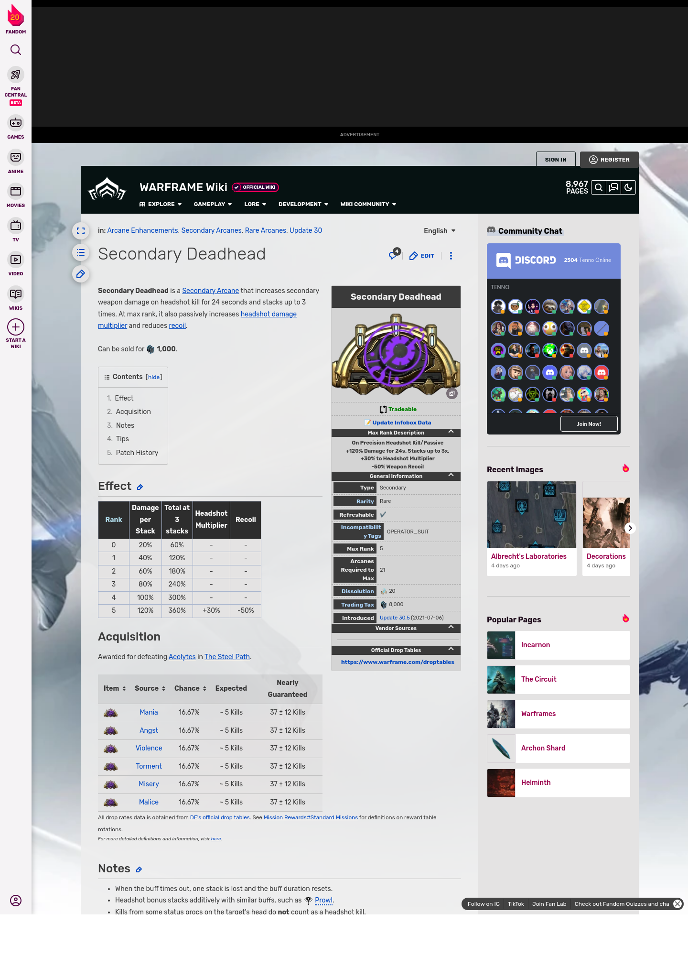
Task: Collapse the General Information section
Action: click(451, 475)
